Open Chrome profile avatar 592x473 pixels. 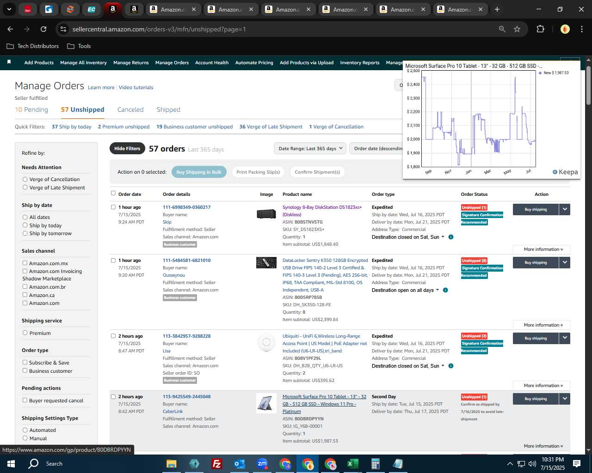(x=565, y=29)
